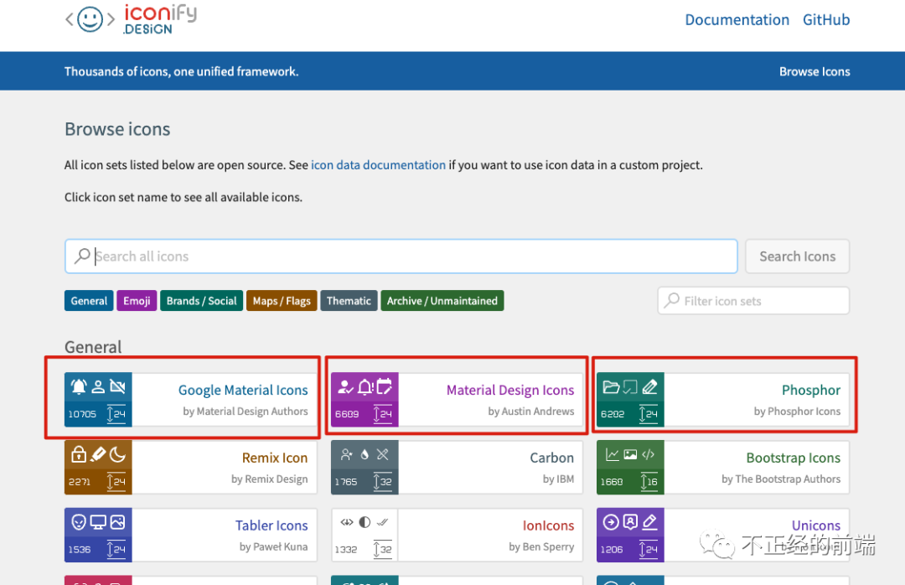Click image icon in Bootstrap Icons tile
905x585 pixels.
[630, 454]
